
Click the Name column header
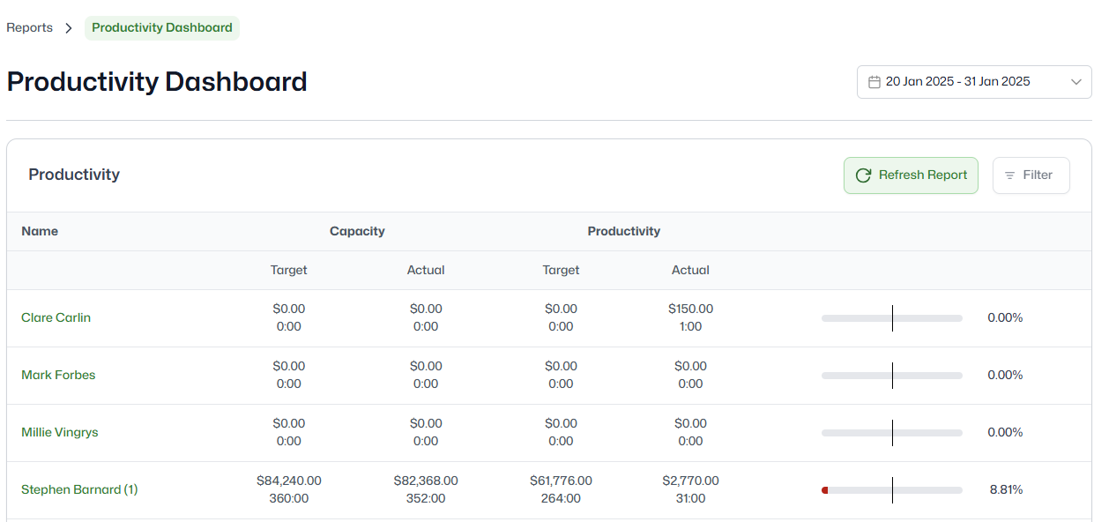(40, 231)
